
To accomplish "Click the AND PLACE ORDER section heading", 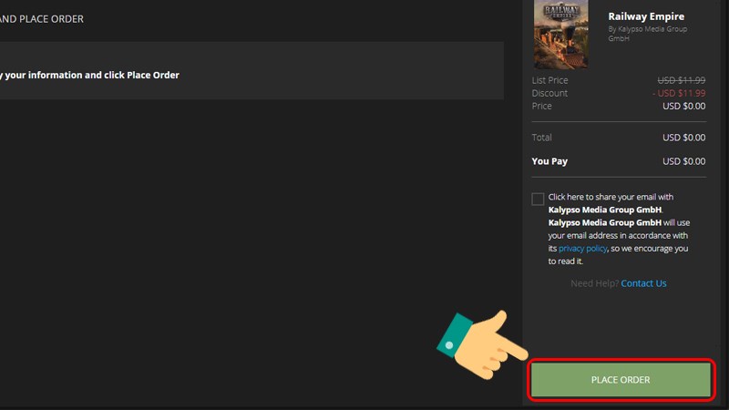I will pyautogui.click(x=42, y=19).
